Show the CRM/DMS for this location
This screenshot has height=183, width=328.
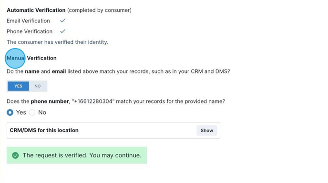click(x=207, y=131)
